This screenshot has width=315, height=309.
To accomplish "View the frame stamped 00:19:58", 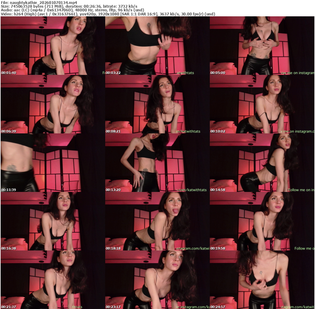I will tap(262, 221).
